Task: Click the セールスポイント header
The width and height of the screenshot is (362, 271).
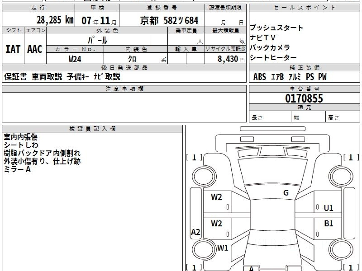Action: (304, 8)
